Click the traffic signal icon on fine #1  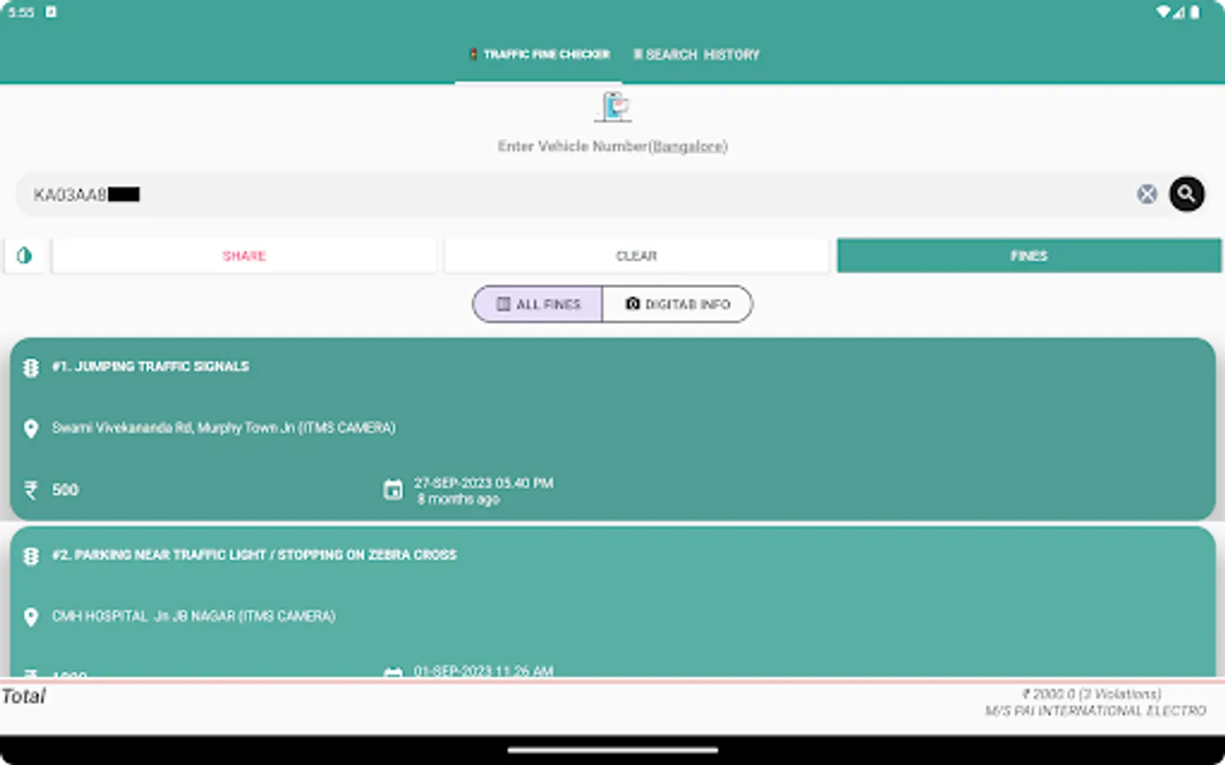31,366
